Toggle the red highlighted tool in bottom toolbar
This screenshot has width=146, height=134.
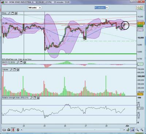(x=13, y=130)
